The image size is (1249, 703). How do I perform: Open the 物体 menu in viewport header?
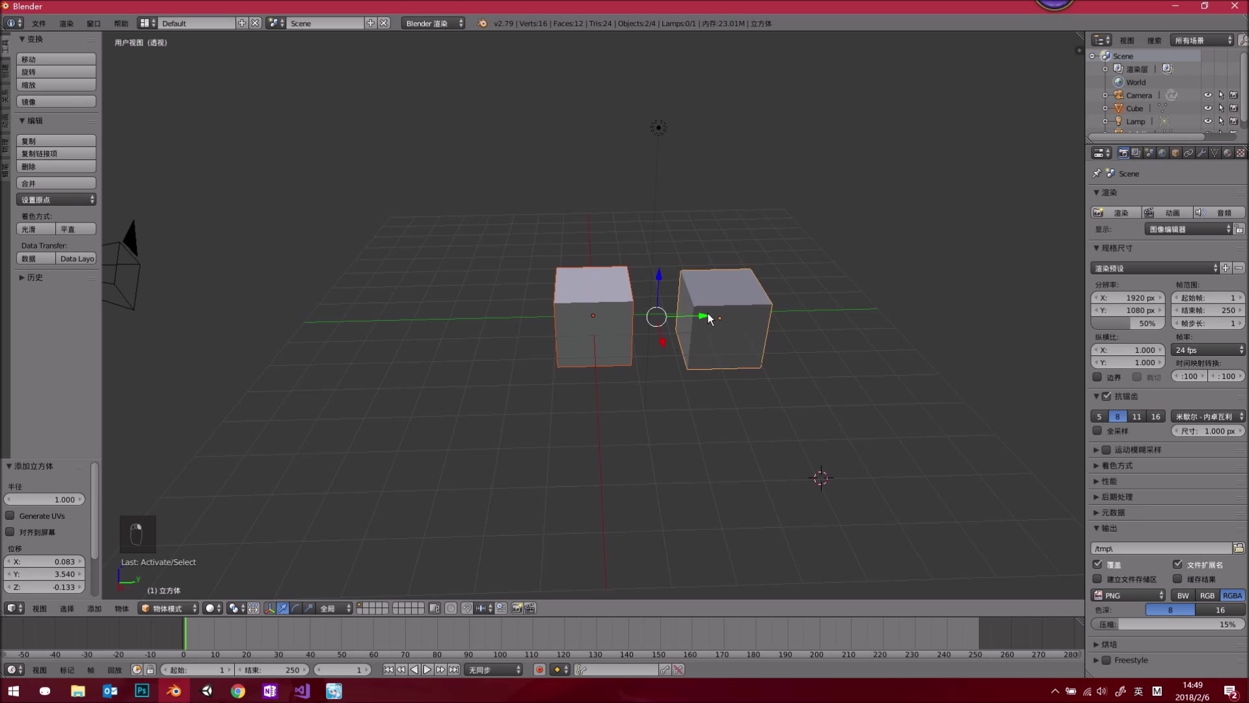coord(120,608)
